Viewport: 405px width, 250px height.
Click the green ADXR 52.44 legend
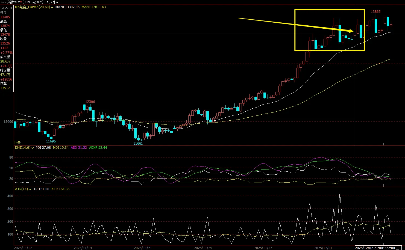point(98,148)
